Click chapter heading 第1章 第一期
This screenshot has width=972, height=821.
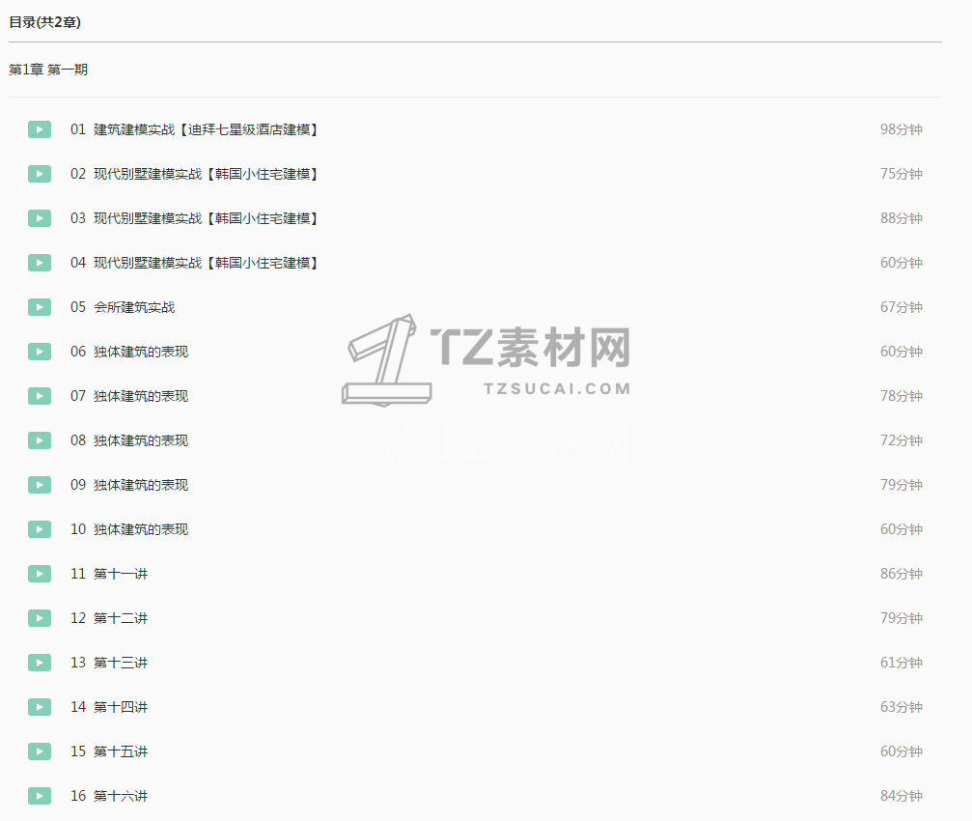48,70
